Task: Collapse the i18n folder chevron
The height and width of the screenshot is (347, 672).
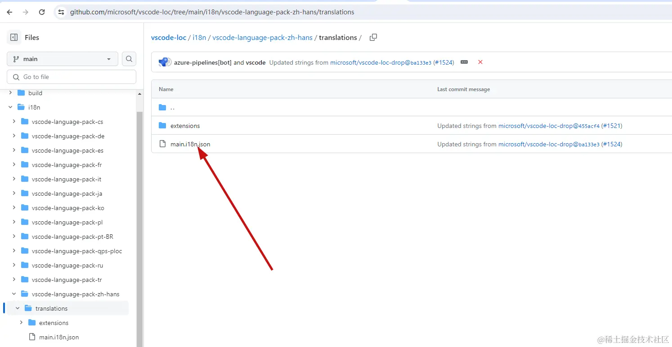Action: [x=10, y=107]
